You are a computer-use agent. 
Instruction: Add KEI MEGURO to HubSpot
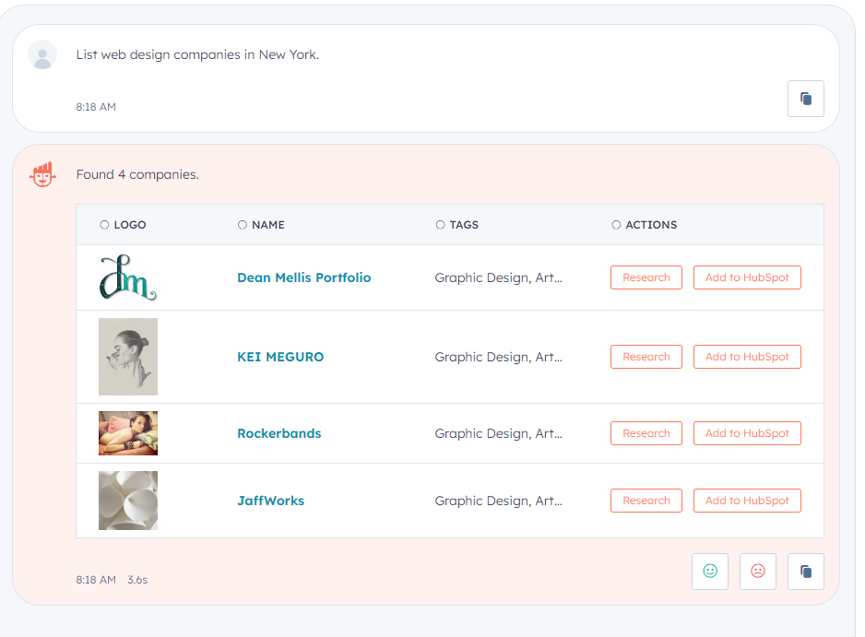(x=747, y=357)
